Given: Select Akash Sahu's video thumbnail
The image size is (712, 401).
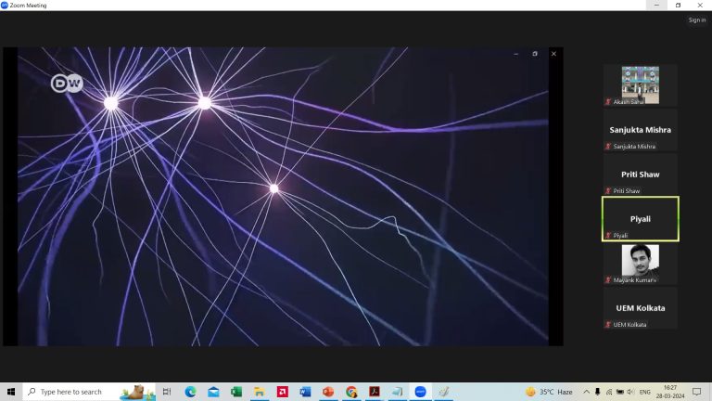Looking at the screenshot, I should click(x=641, y=85).
